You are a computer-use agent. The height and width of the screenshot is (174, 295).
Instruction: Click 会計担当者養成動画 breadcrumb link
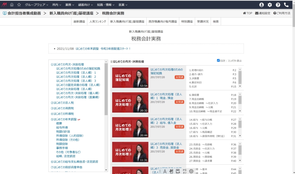[x=24, y=13]
